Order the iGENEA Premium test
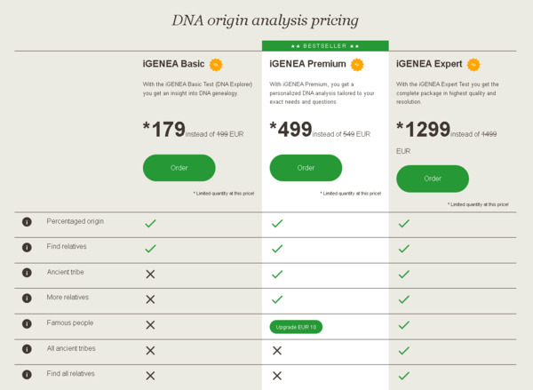533x390 pixels. click(306, 167)
